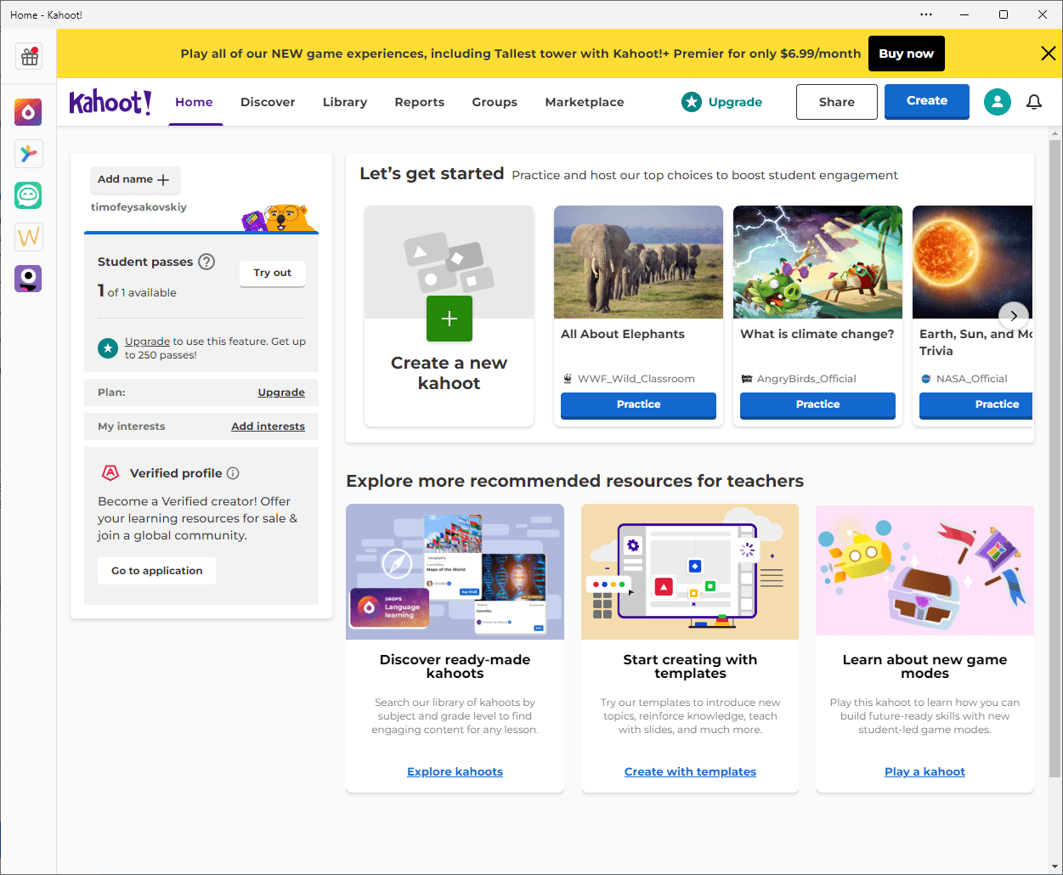The height and width of the screenshot is (875, 1063).
Task: Click the What is climate change? title
Action: tap(817, 335)
